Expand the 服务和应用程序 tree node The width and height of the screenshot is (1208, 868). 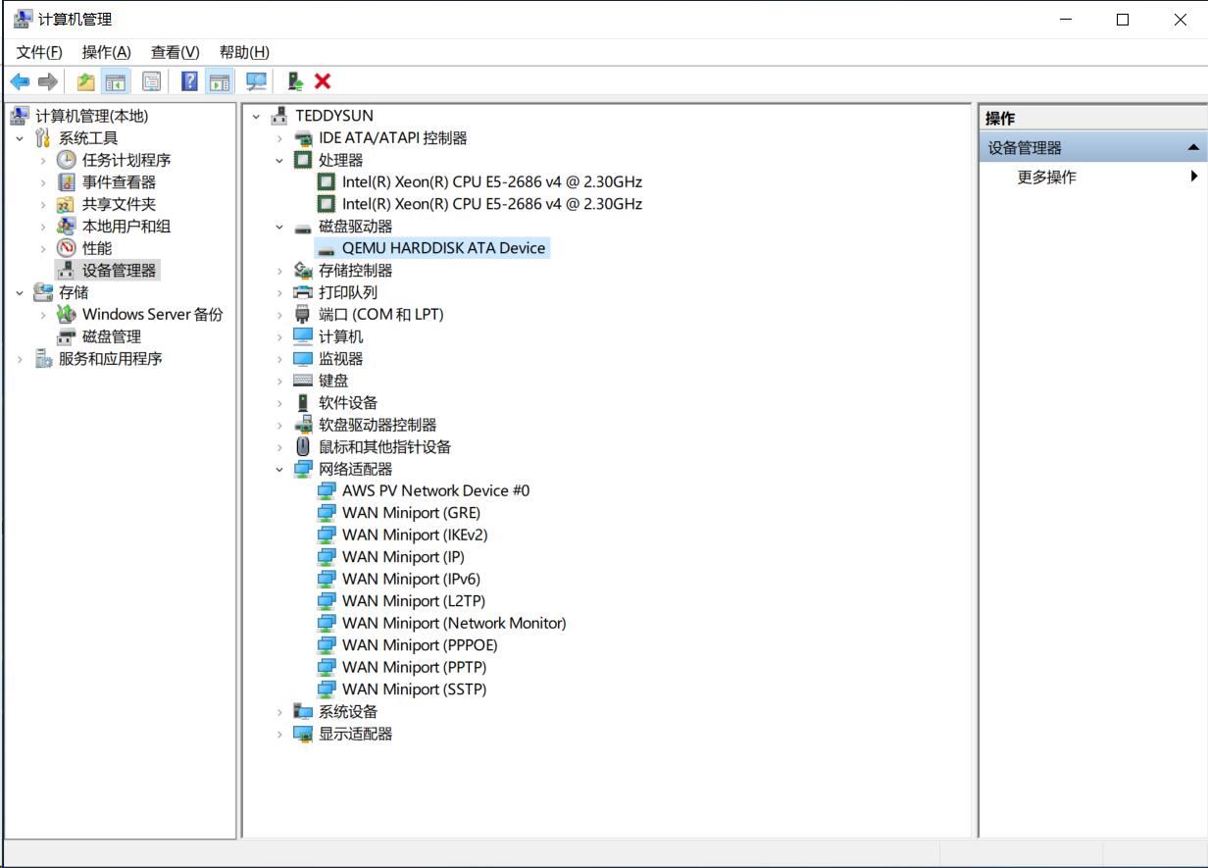(19, 359)
